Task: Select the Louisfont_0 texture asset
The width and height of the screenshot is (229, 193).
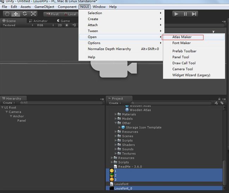Action: (x=164, y=188)
